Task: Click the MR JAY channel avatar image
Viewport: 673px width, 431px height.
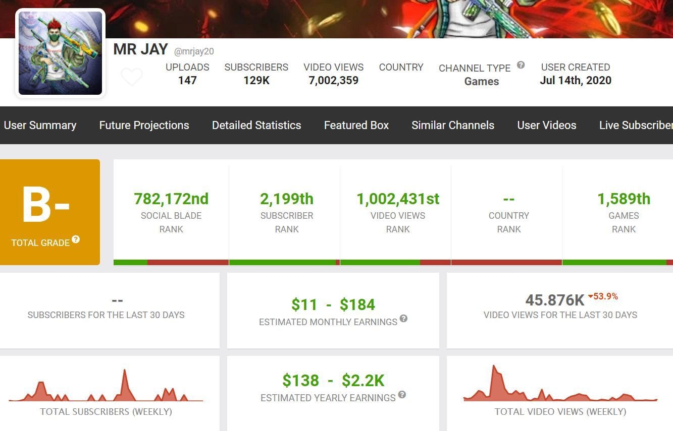Action: click(60, 53)
